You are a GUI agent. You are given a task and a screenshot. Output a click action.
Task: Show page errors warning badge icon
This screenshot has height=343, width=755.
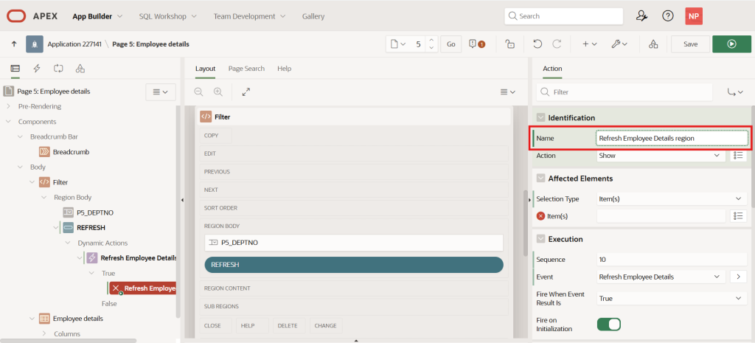pos(476,44)
